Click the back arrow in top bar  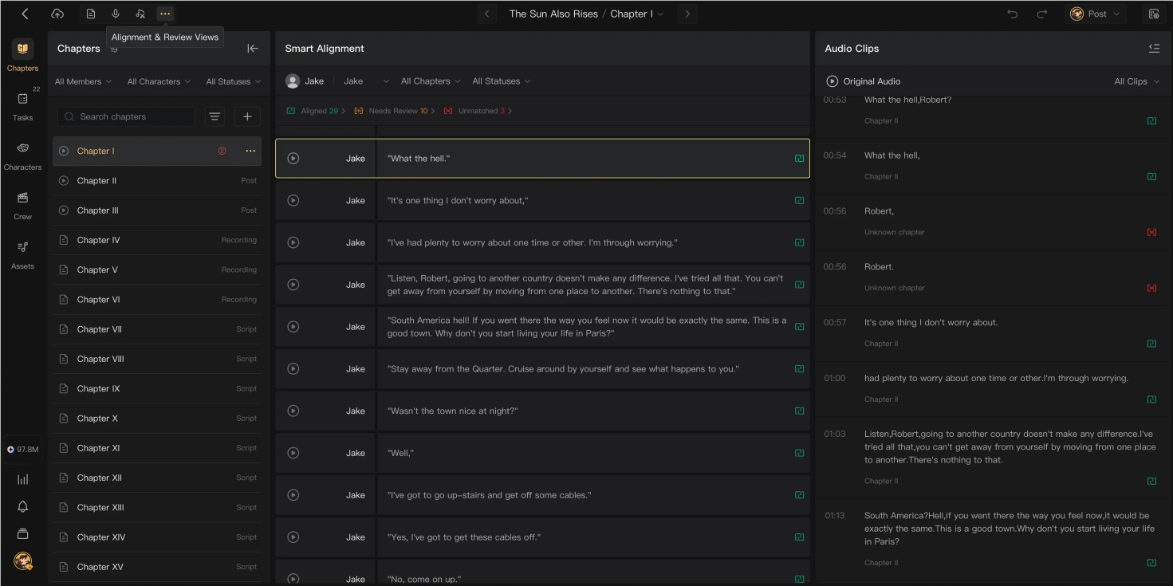tap(25, 14)
